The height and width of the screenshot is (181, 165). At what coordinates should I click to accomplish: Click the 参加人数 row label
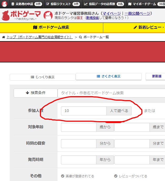35,111
